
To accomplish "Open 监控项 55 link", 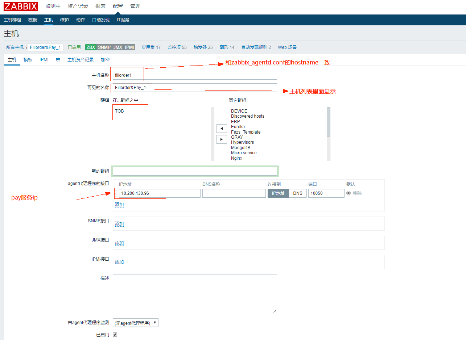I will [x=177, y=47].
